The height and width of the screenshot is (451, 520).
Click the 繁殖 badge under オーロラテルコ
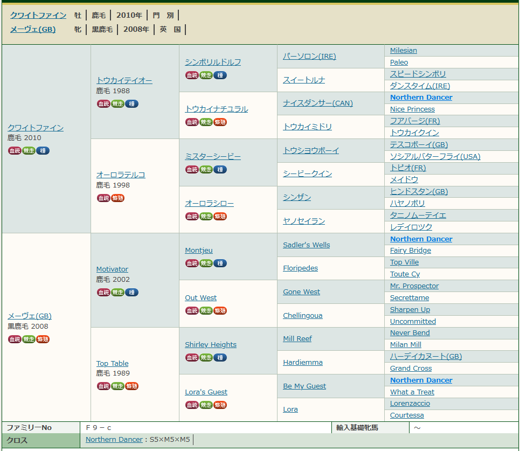117,198
